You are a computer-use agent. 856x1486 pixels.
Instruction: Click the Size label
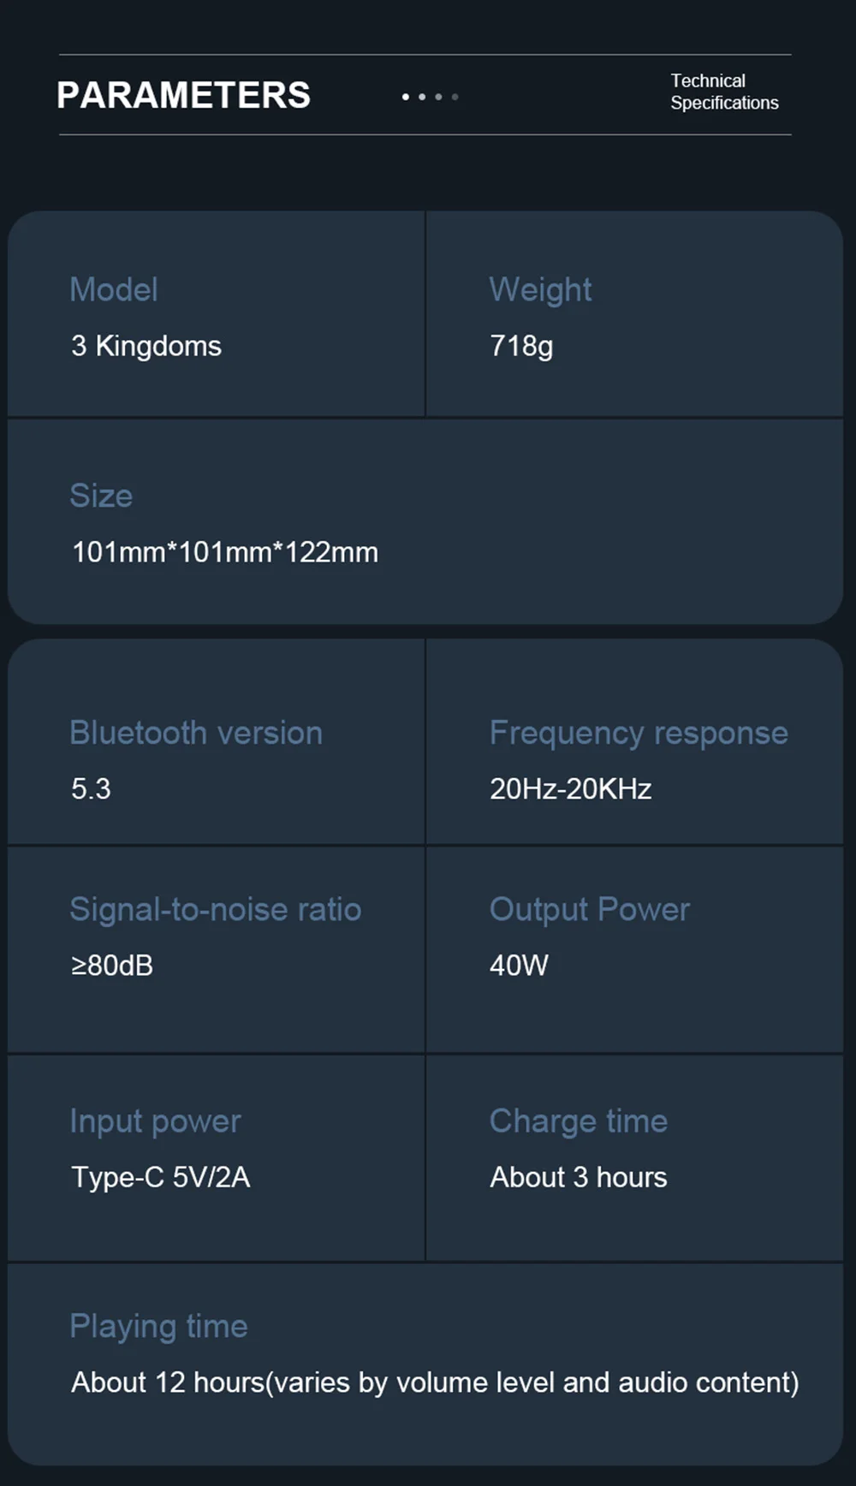(101, 496)
